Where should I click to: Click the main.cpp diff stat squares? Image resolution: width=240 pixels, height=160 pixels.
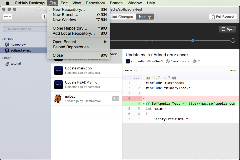pos(233,70)
